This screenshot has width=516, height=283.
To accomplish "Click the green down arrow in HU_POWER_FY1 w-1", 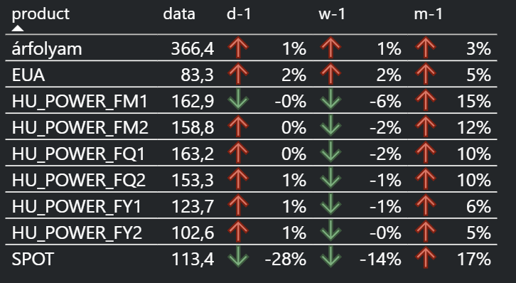I will (330, 205).
